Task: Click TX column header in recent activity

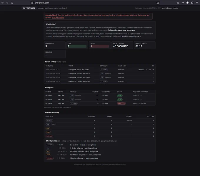Action: click(153, 66)
